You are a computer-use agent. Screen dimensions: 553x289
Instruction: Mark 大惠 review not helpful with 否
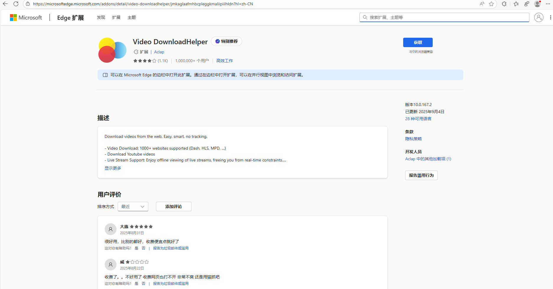tap(143, 248)
